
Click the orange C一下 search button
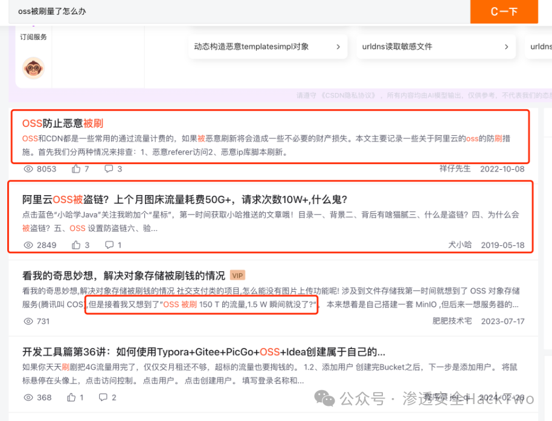(x=504, y=11)
